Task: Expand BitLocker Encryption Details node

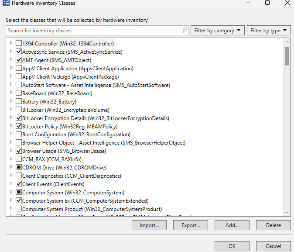Action: point(11,117)
